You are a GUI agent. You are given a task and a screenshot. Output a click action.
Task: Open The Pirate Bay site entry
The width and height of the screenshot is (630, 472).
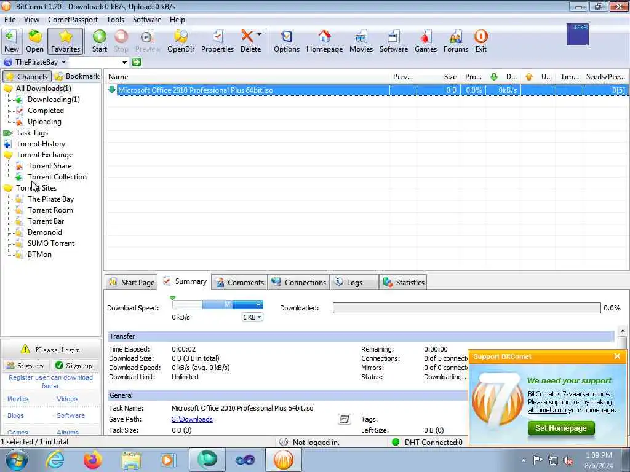coord(50,199)
